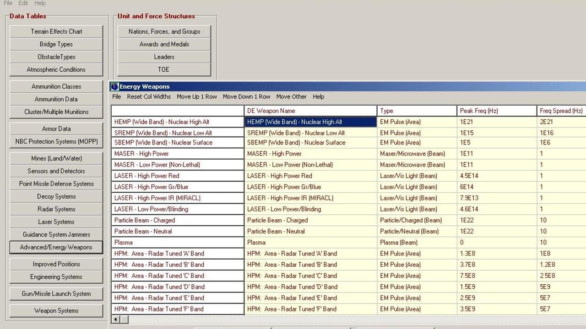The height and width of the screenshot is (329, 586).
Task: Select LASER - High Power Gr/Blue row header
Action: pyautogui.click(x=178, y=187)
